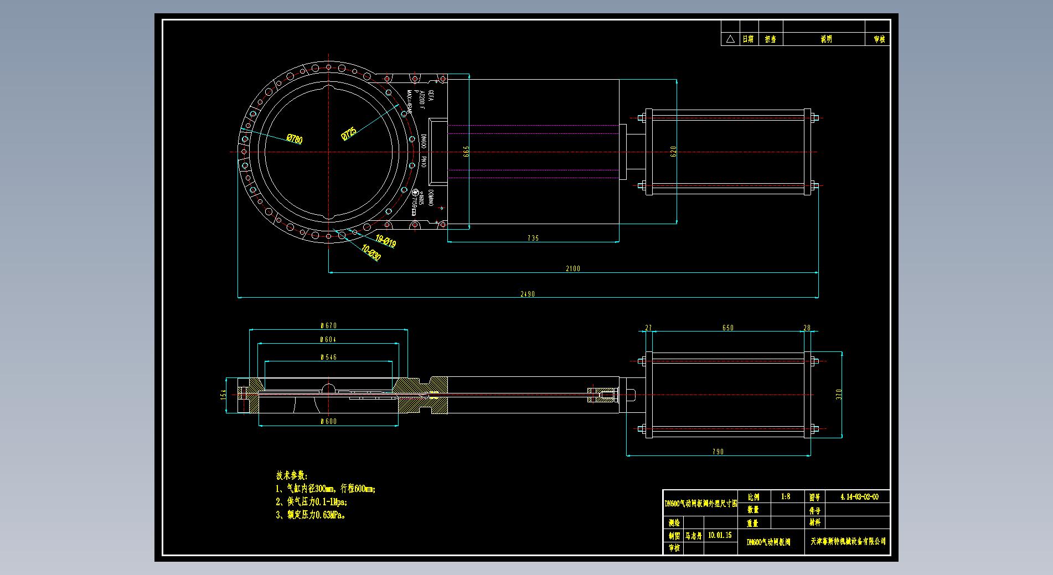This screenshot has width=1053, height=575.
Task: Click the title DN600气动闸板阀外型尺寸图 in the title block
Action: click(x=700, y=504)
